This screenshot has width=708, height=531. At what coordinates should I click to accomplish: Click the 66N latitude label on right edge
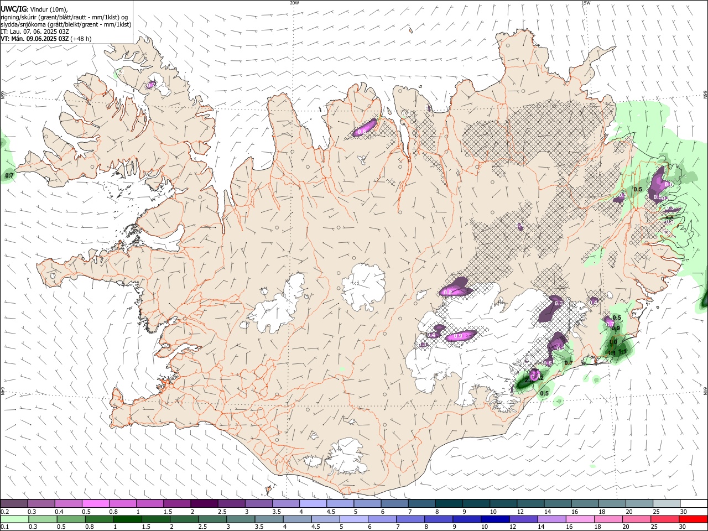pos(705,95)
